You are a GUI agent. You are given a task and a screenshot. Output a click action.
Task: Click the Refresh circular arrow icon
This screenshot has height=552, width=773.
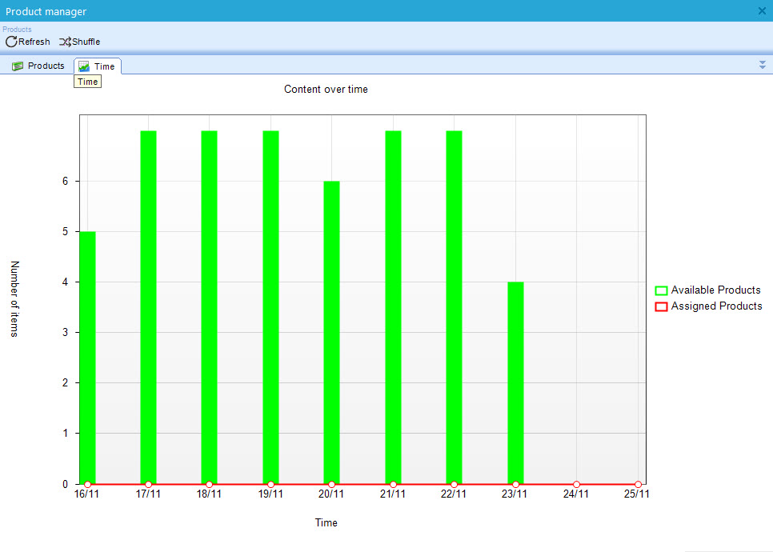point(11,42)
